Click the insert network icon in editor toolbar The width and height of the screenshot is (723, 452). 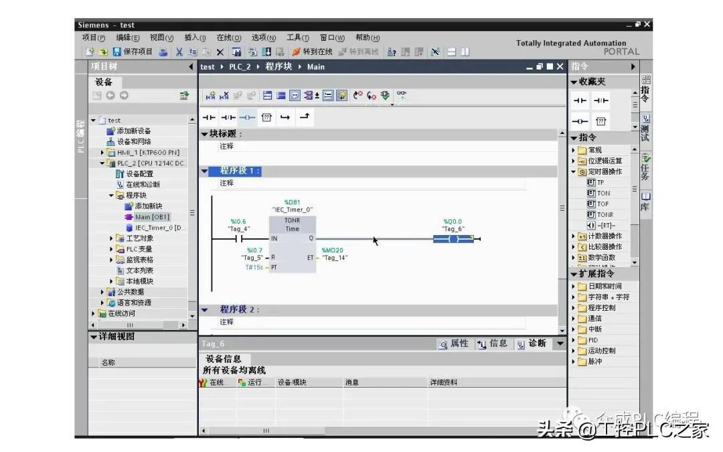pos(210,96)
